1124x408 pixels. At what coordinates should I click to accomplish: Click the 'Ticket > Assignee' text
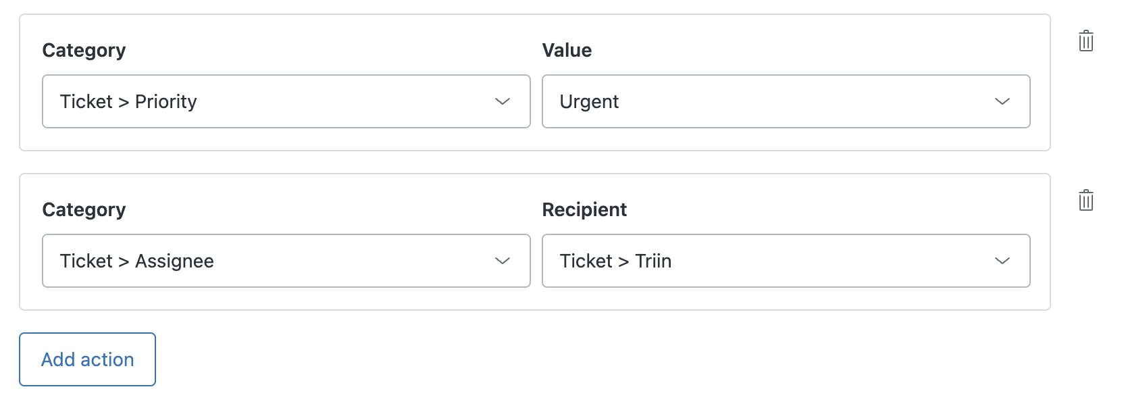click(x=136, y=261)
